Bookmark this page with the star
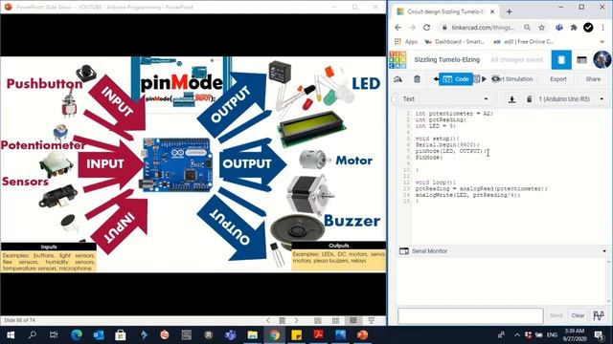This screenshot has height=344, width=613. coord(541,28)
